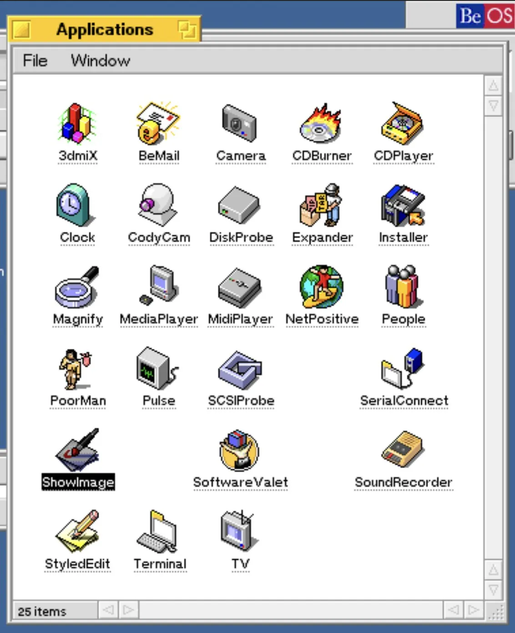Viewport: 515px width, 633px height.
Task: Zoom the Applications window with title-tab button
Action: click(x=187, y=30)
